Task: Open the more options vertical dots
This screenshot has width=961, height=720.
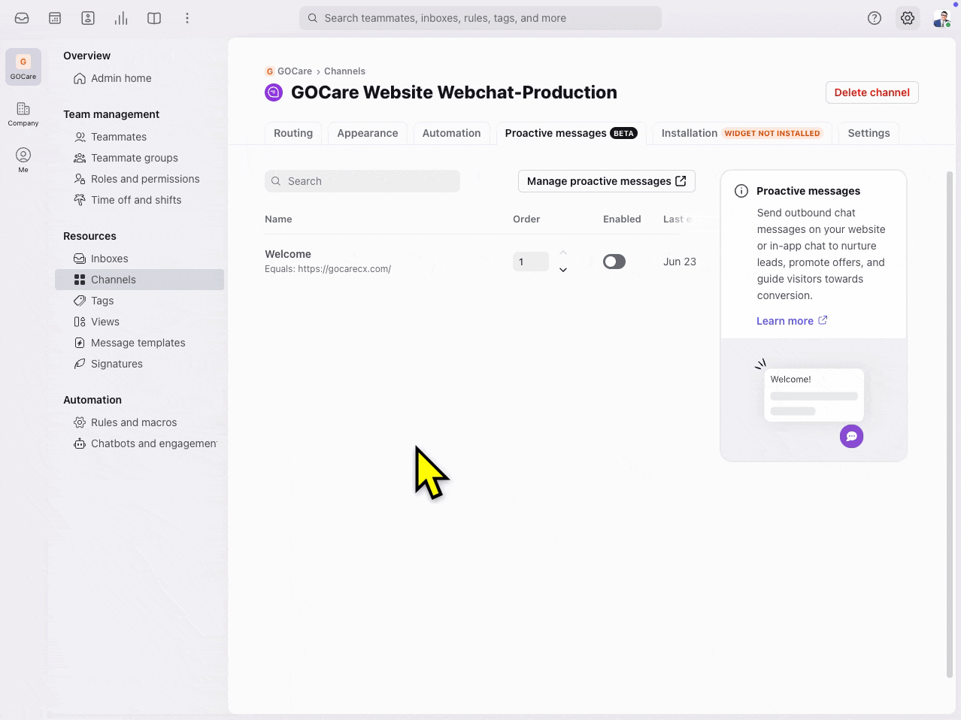Action: [x=187, y=18]
